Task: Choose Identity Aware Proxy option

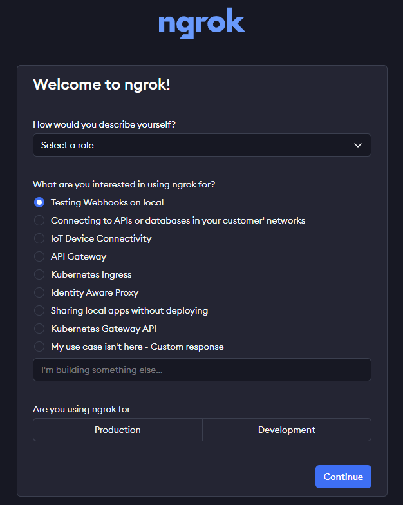Action: pyautogui.click(x=39, y=292)
